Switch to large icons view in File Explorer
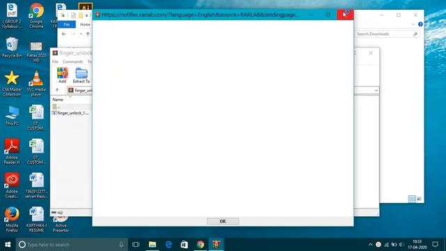Image resolution: width=446 pixels, height=251 pixels. pyautogui.click(x=419, y=199)
